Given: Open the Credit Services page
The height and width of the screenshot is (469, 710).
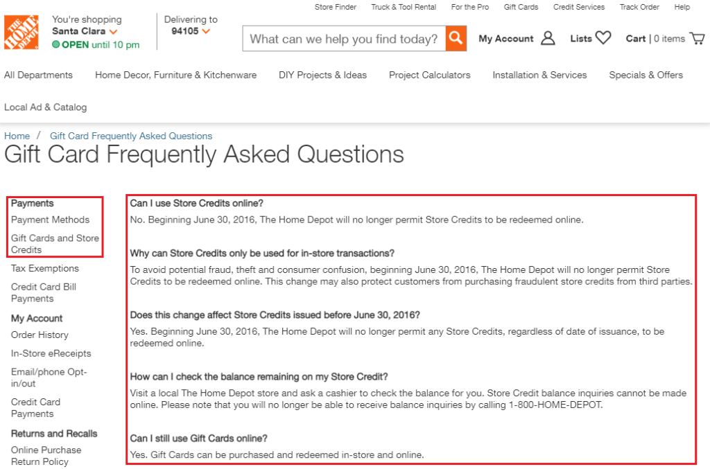Looking at the screenshot, I should click(x=579, y=7).
